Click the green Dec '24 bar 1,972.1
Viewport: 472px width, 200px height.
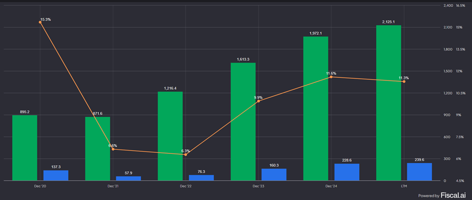316,108
